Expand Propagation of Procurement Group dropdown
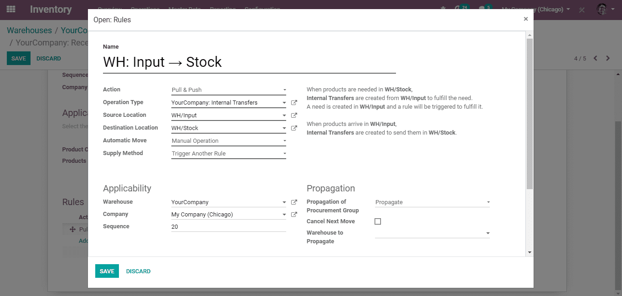Viewport: 622px width, 296px height. [432, 202]
